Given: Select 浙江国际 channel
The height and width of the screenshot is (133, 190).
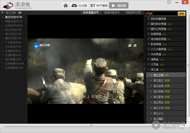Looking at the screenshot, I should [166, 119].
